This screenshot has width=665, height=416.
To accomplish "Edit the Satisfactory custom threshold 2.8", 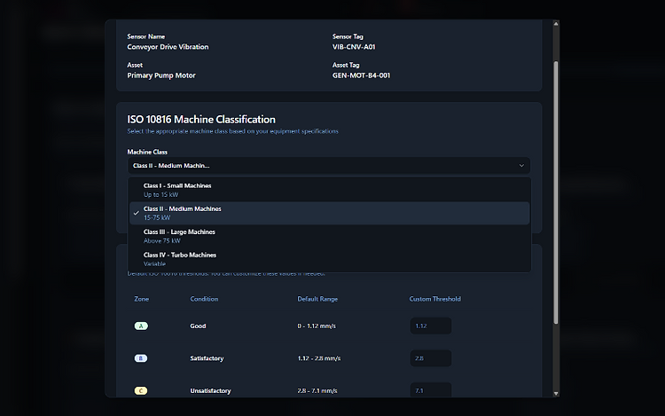I will [430, 358].
